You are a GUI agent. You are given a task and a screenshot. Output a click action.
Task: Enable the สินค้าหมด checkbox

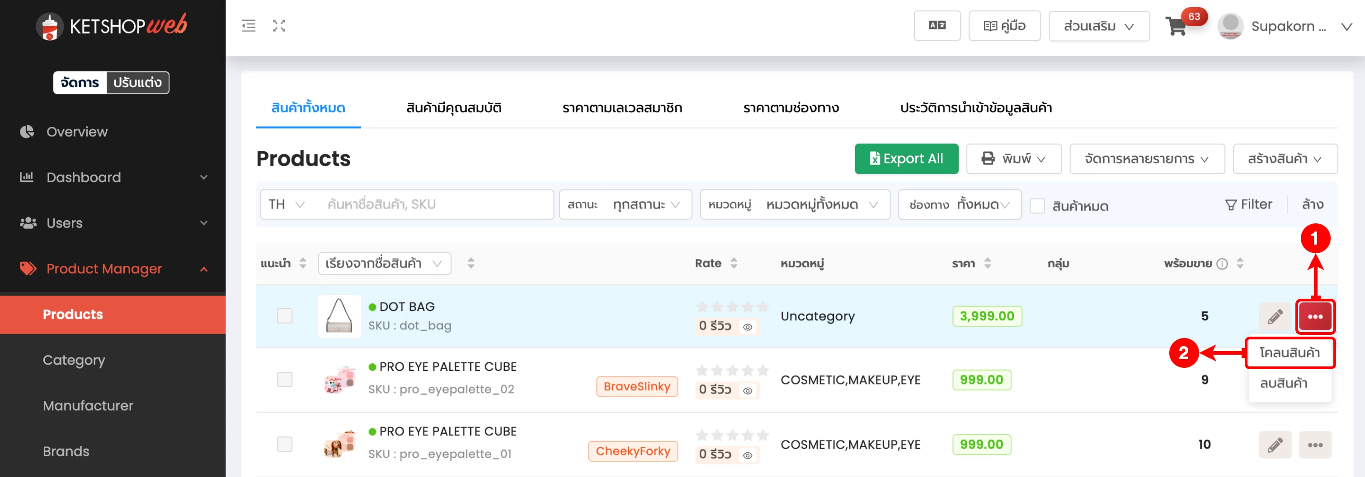1037,206
